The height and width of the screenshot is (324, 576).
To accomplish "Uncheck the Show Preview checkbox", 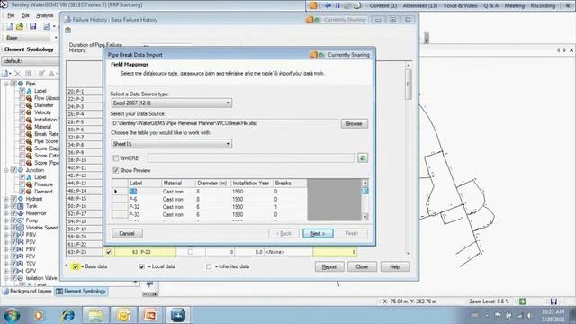I will coord(116,170).
